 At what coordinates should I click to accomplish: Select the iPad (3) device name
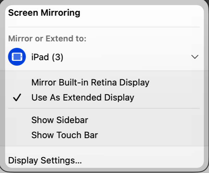coord(47,57)
